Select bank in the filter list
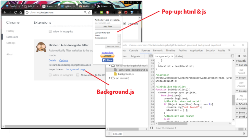 coord(98,35)
